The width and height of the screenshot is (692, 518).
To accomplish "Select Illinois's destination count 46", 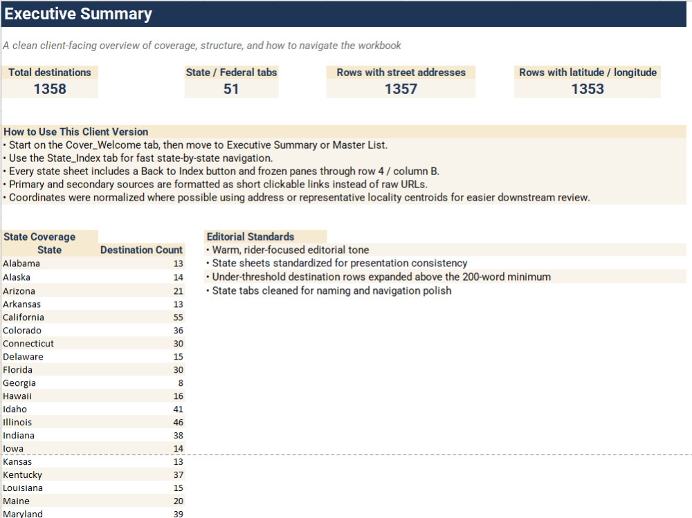I will click(141, 423).
